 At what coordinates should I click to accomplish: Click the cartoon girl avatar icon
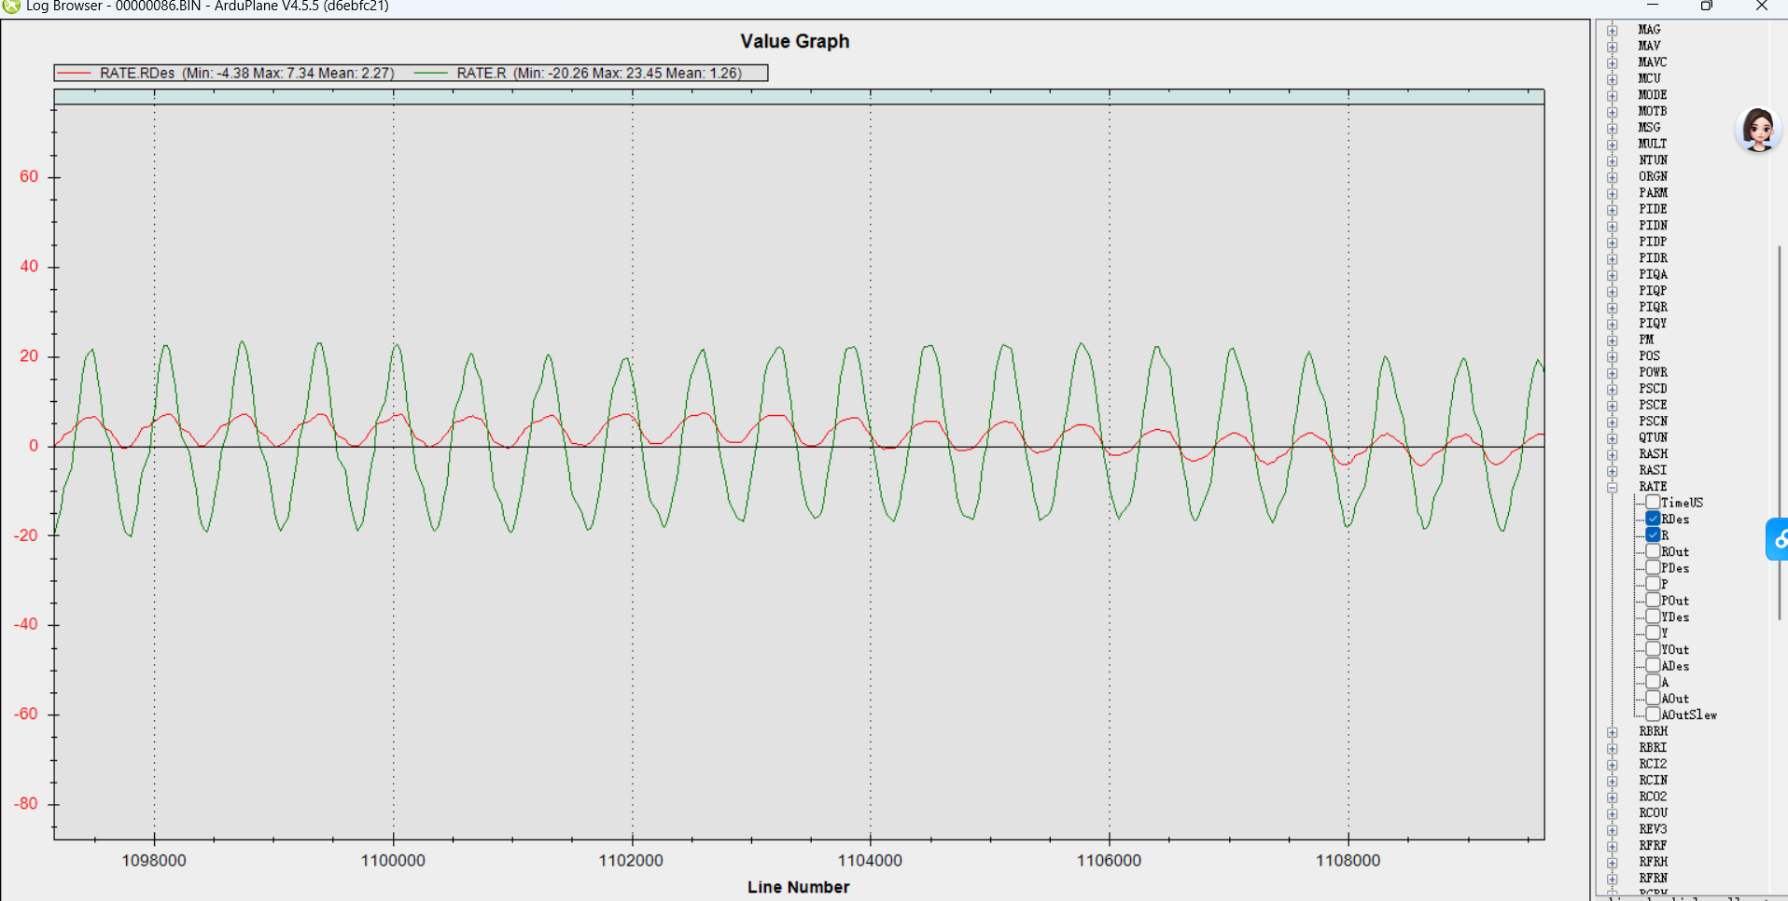pos(1758,129)
